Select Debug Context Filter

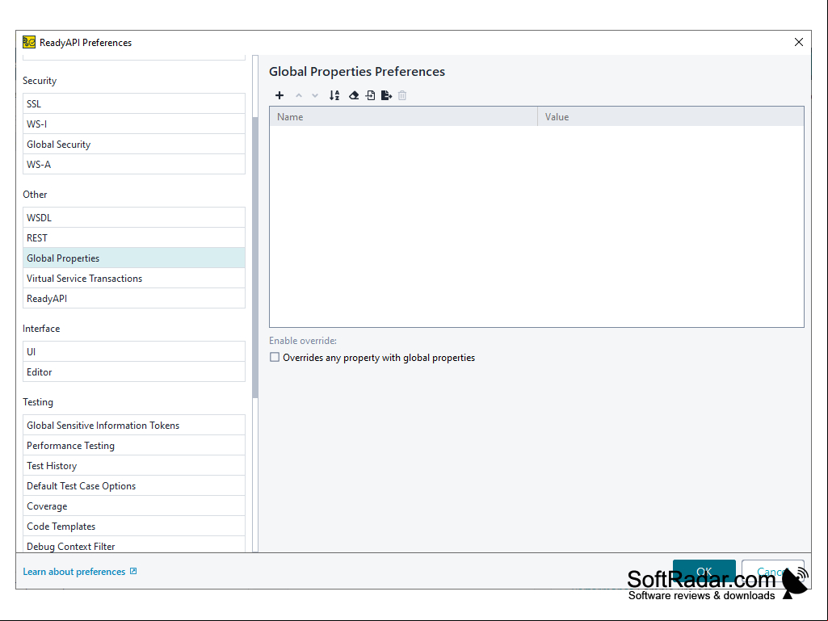134,545
